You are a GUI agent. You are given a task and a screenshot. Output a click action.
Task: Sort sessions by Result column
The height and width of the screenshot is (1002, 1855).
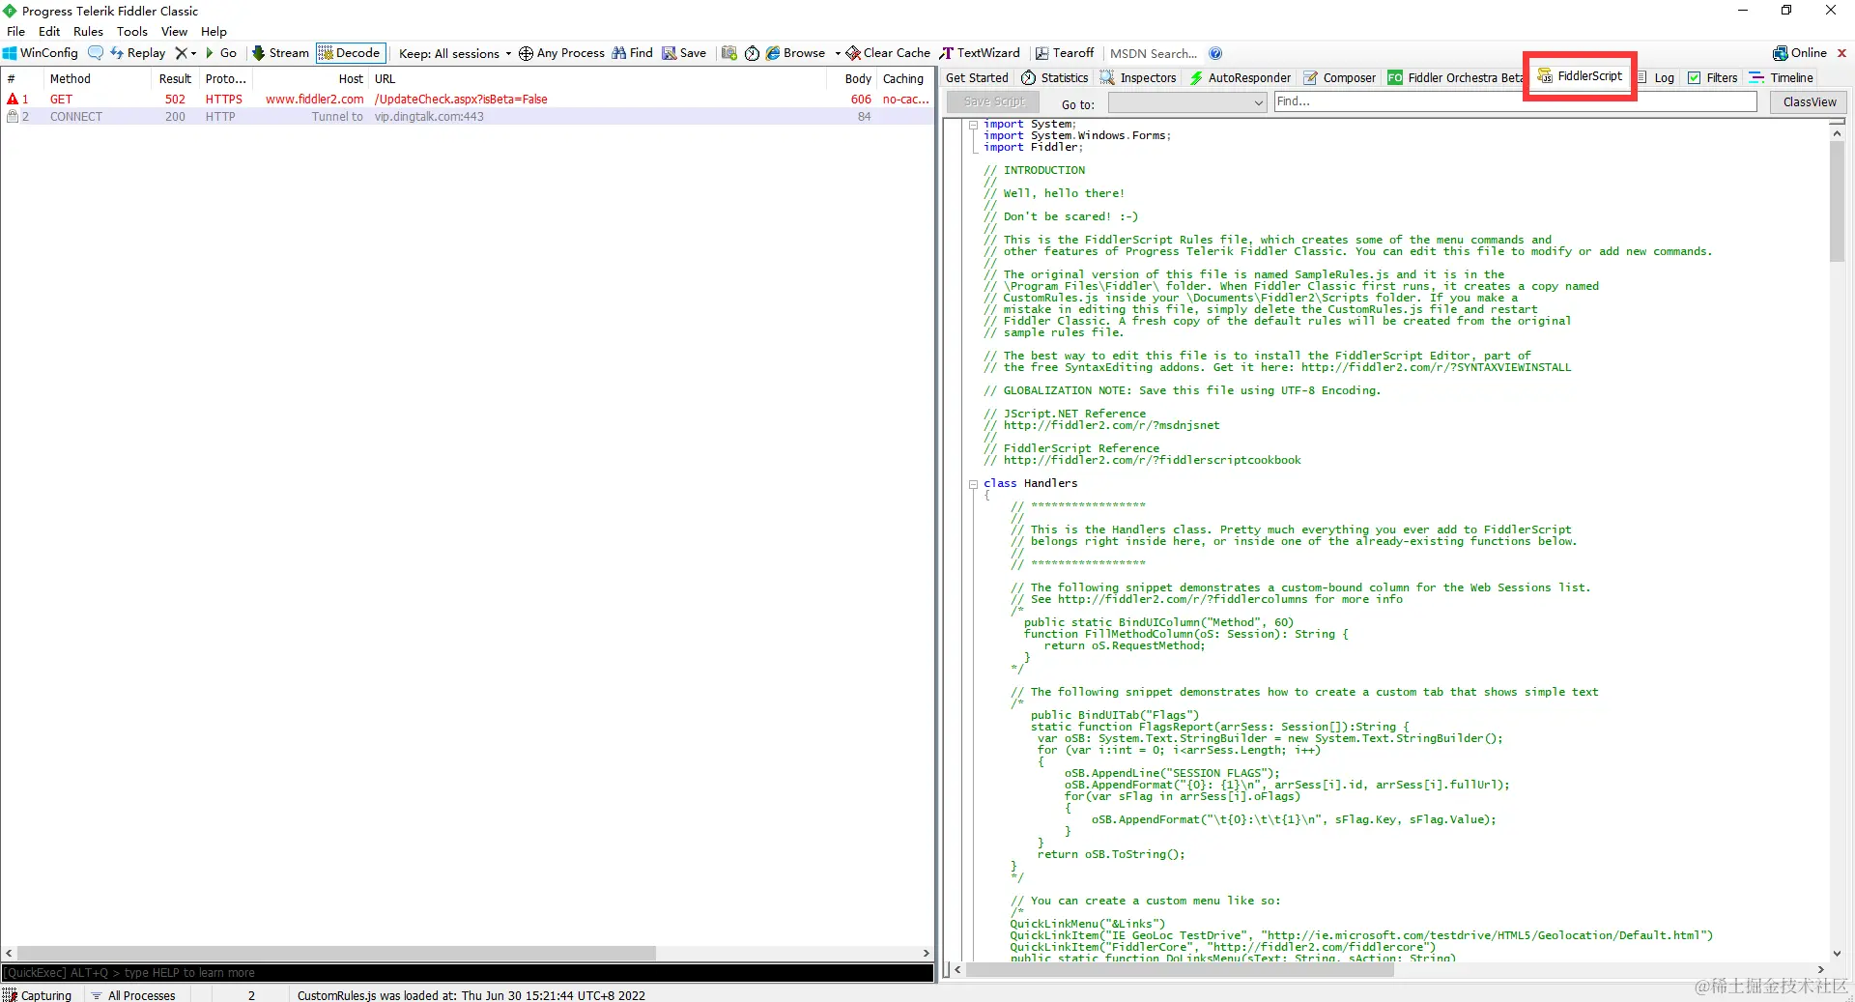tap(176, 79)
